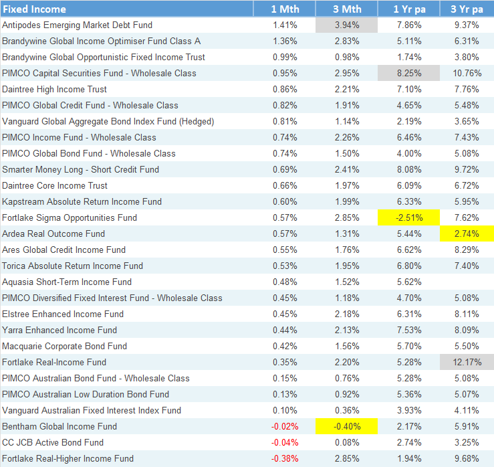The width and height of the screenshot is (494, 467).
Task: Select Aquasia Short-Term Income Fund name
Action: click(67, 282)
